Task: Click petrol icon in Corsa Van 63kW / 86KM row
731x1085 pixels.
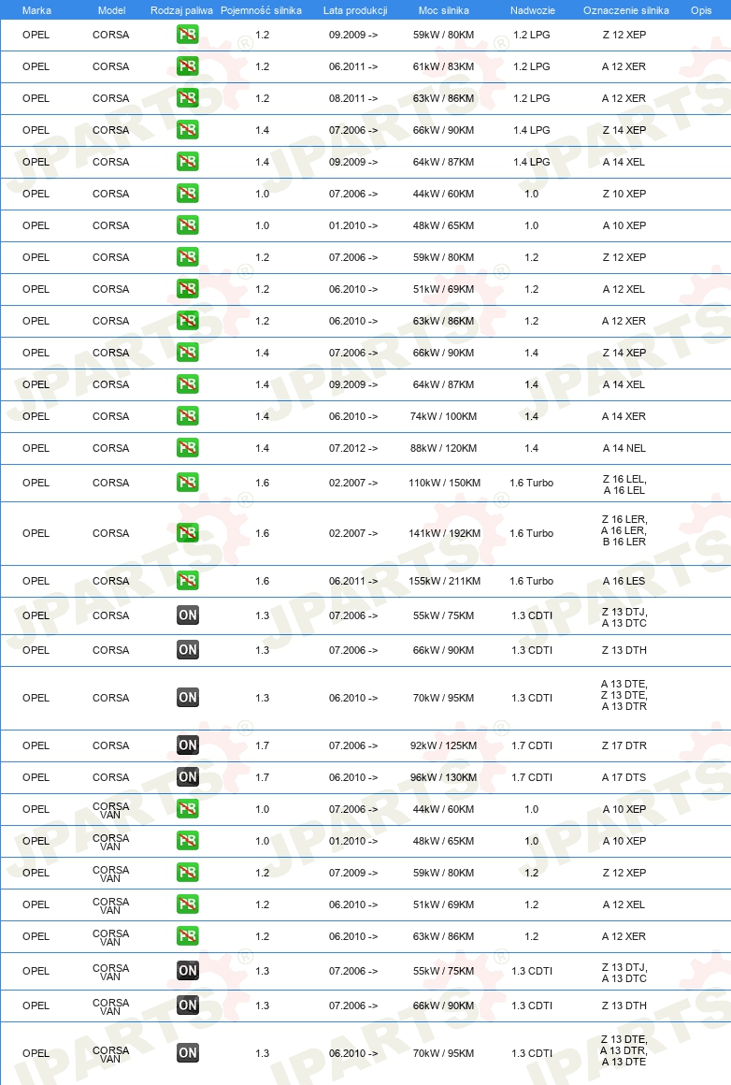Action: pyautogui.click(x=187, y=937)
